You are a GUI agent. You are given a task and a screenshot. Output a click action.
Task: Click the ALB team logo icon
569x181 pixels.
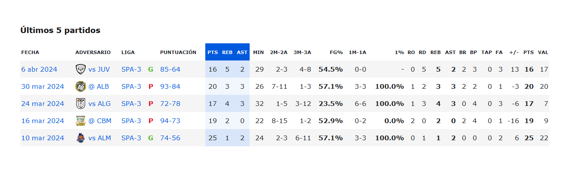click(80, 86)
